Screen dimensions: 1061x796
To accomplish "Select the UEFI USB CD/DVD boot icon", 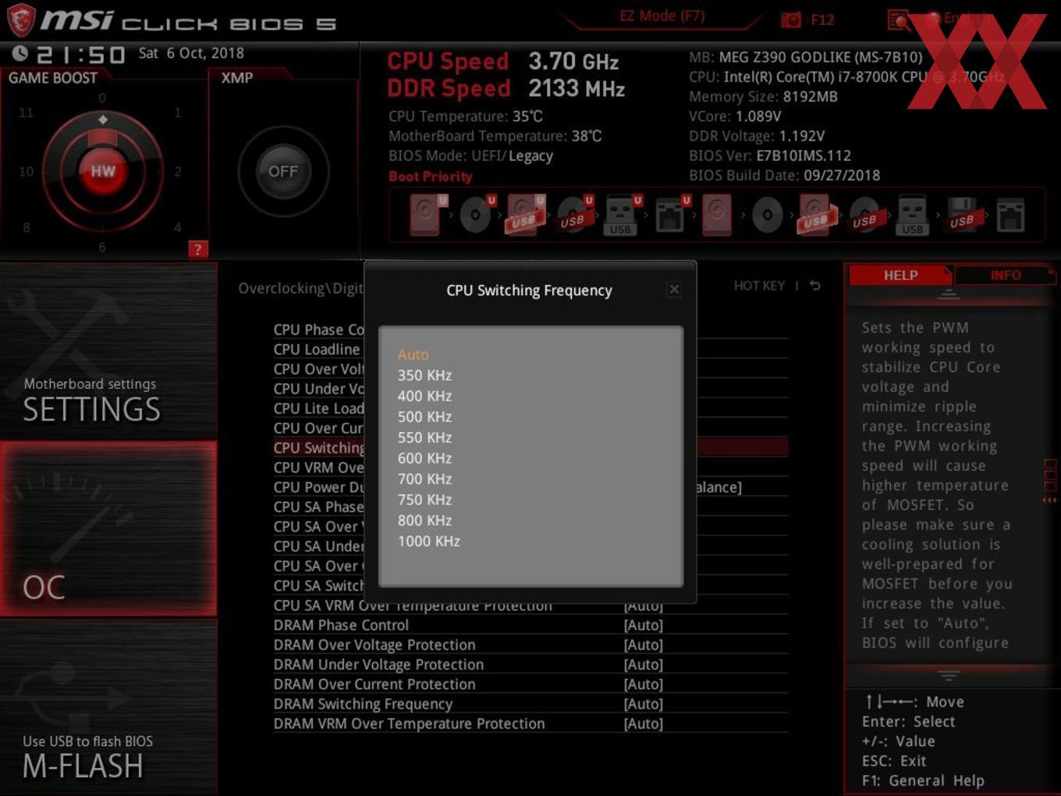I will pyautogui.click(x=574, y=215).
